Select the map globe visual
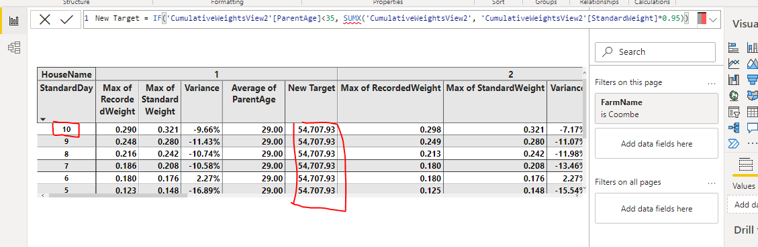The image size is (758, 247). coord(734,95)
